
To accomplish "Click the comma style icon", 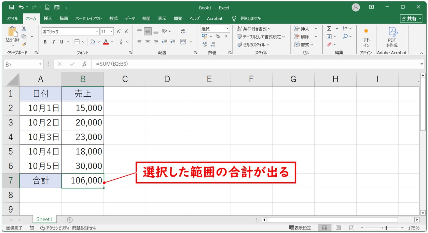I will coord(226,36).
